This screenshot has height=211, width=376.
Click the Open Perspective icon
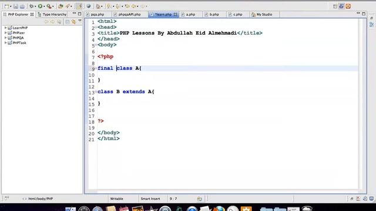[x=335, y=6]
